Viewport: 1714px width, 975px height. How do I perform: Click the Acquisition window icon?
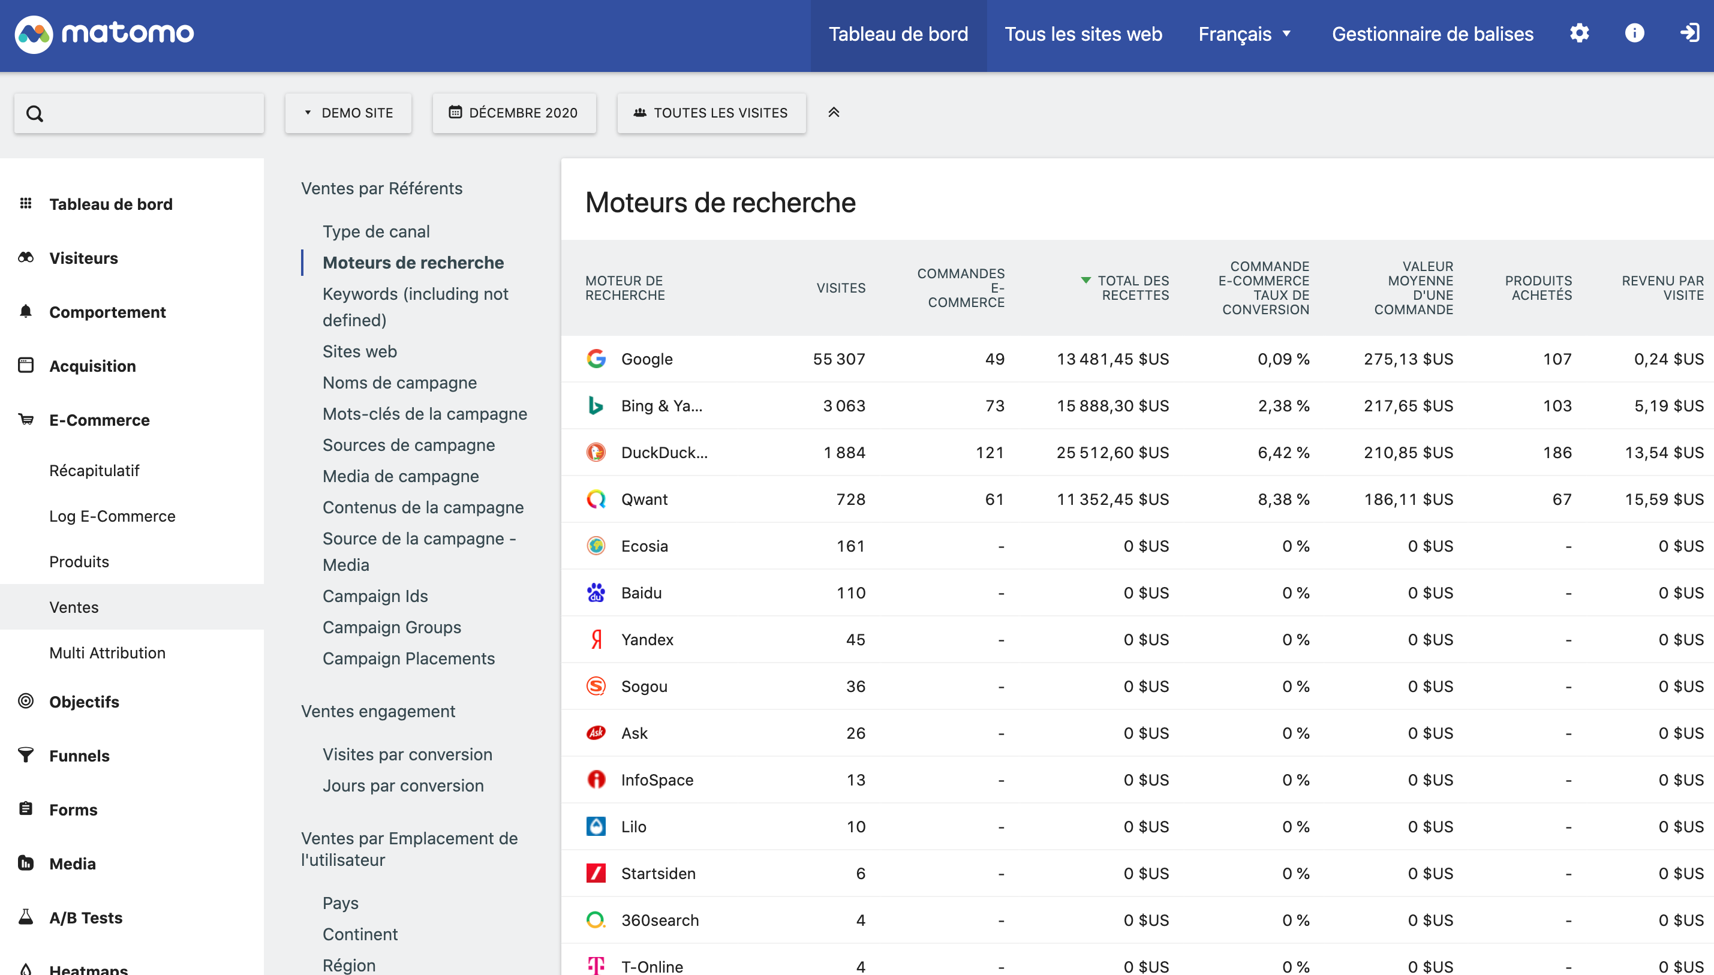25,366
